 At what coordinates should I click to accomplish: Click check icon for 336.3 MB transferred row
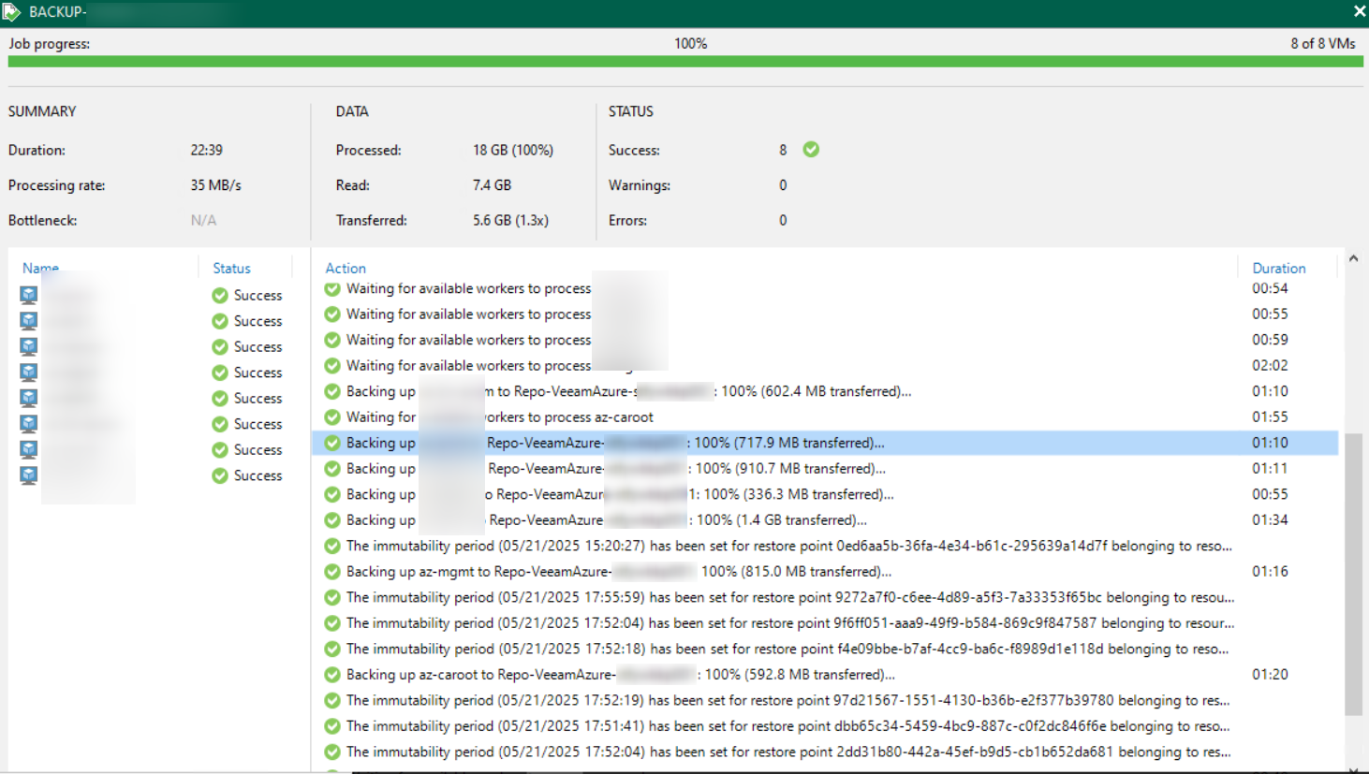[x=332, y=494]
